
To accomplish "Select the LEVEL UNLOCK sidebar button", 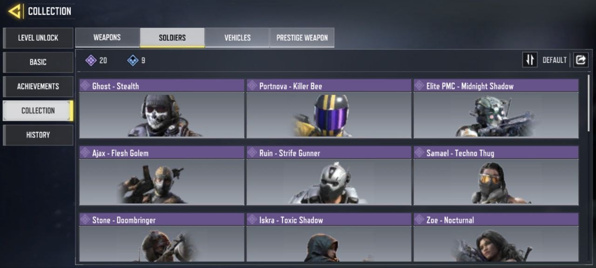I will click(38, 38).
